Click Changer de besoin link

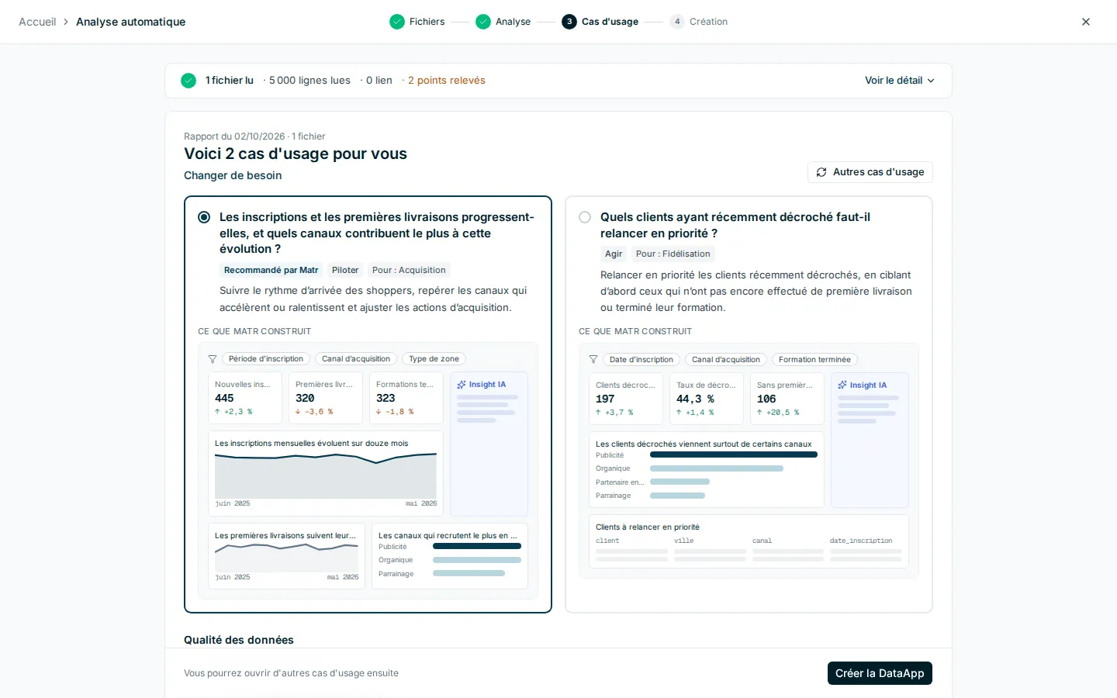tap(233, 175)
